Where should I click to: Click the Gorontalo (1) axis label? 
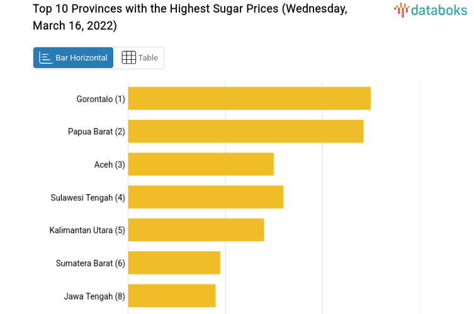(101, 99)
